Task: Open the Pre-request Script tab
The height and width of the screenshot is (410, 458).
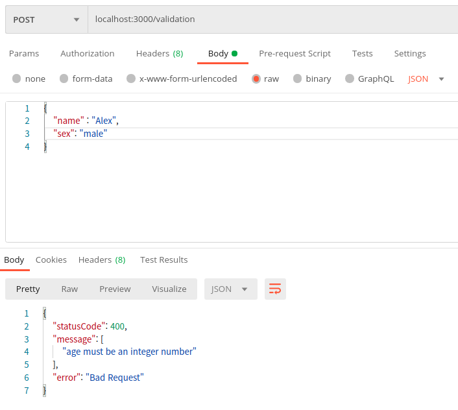Action: (295, 53)
